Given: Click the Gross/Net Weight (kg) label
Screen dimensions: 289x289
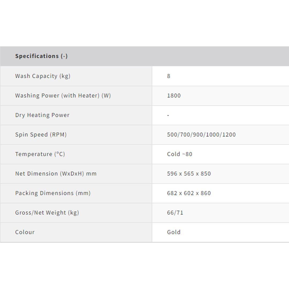Looking at the screenshot, I should 47,213.
